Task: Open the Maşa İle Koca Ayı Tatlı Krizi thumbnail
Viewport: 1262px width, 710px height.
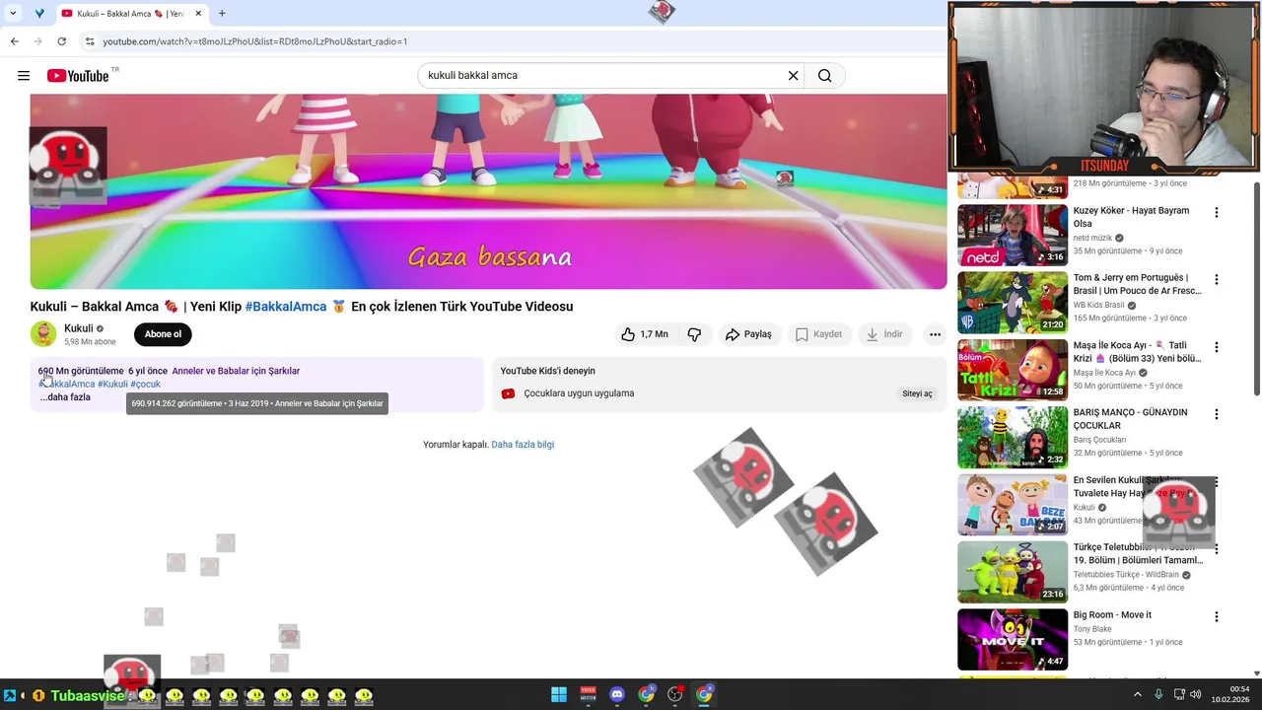Action: click(1013, 370)
